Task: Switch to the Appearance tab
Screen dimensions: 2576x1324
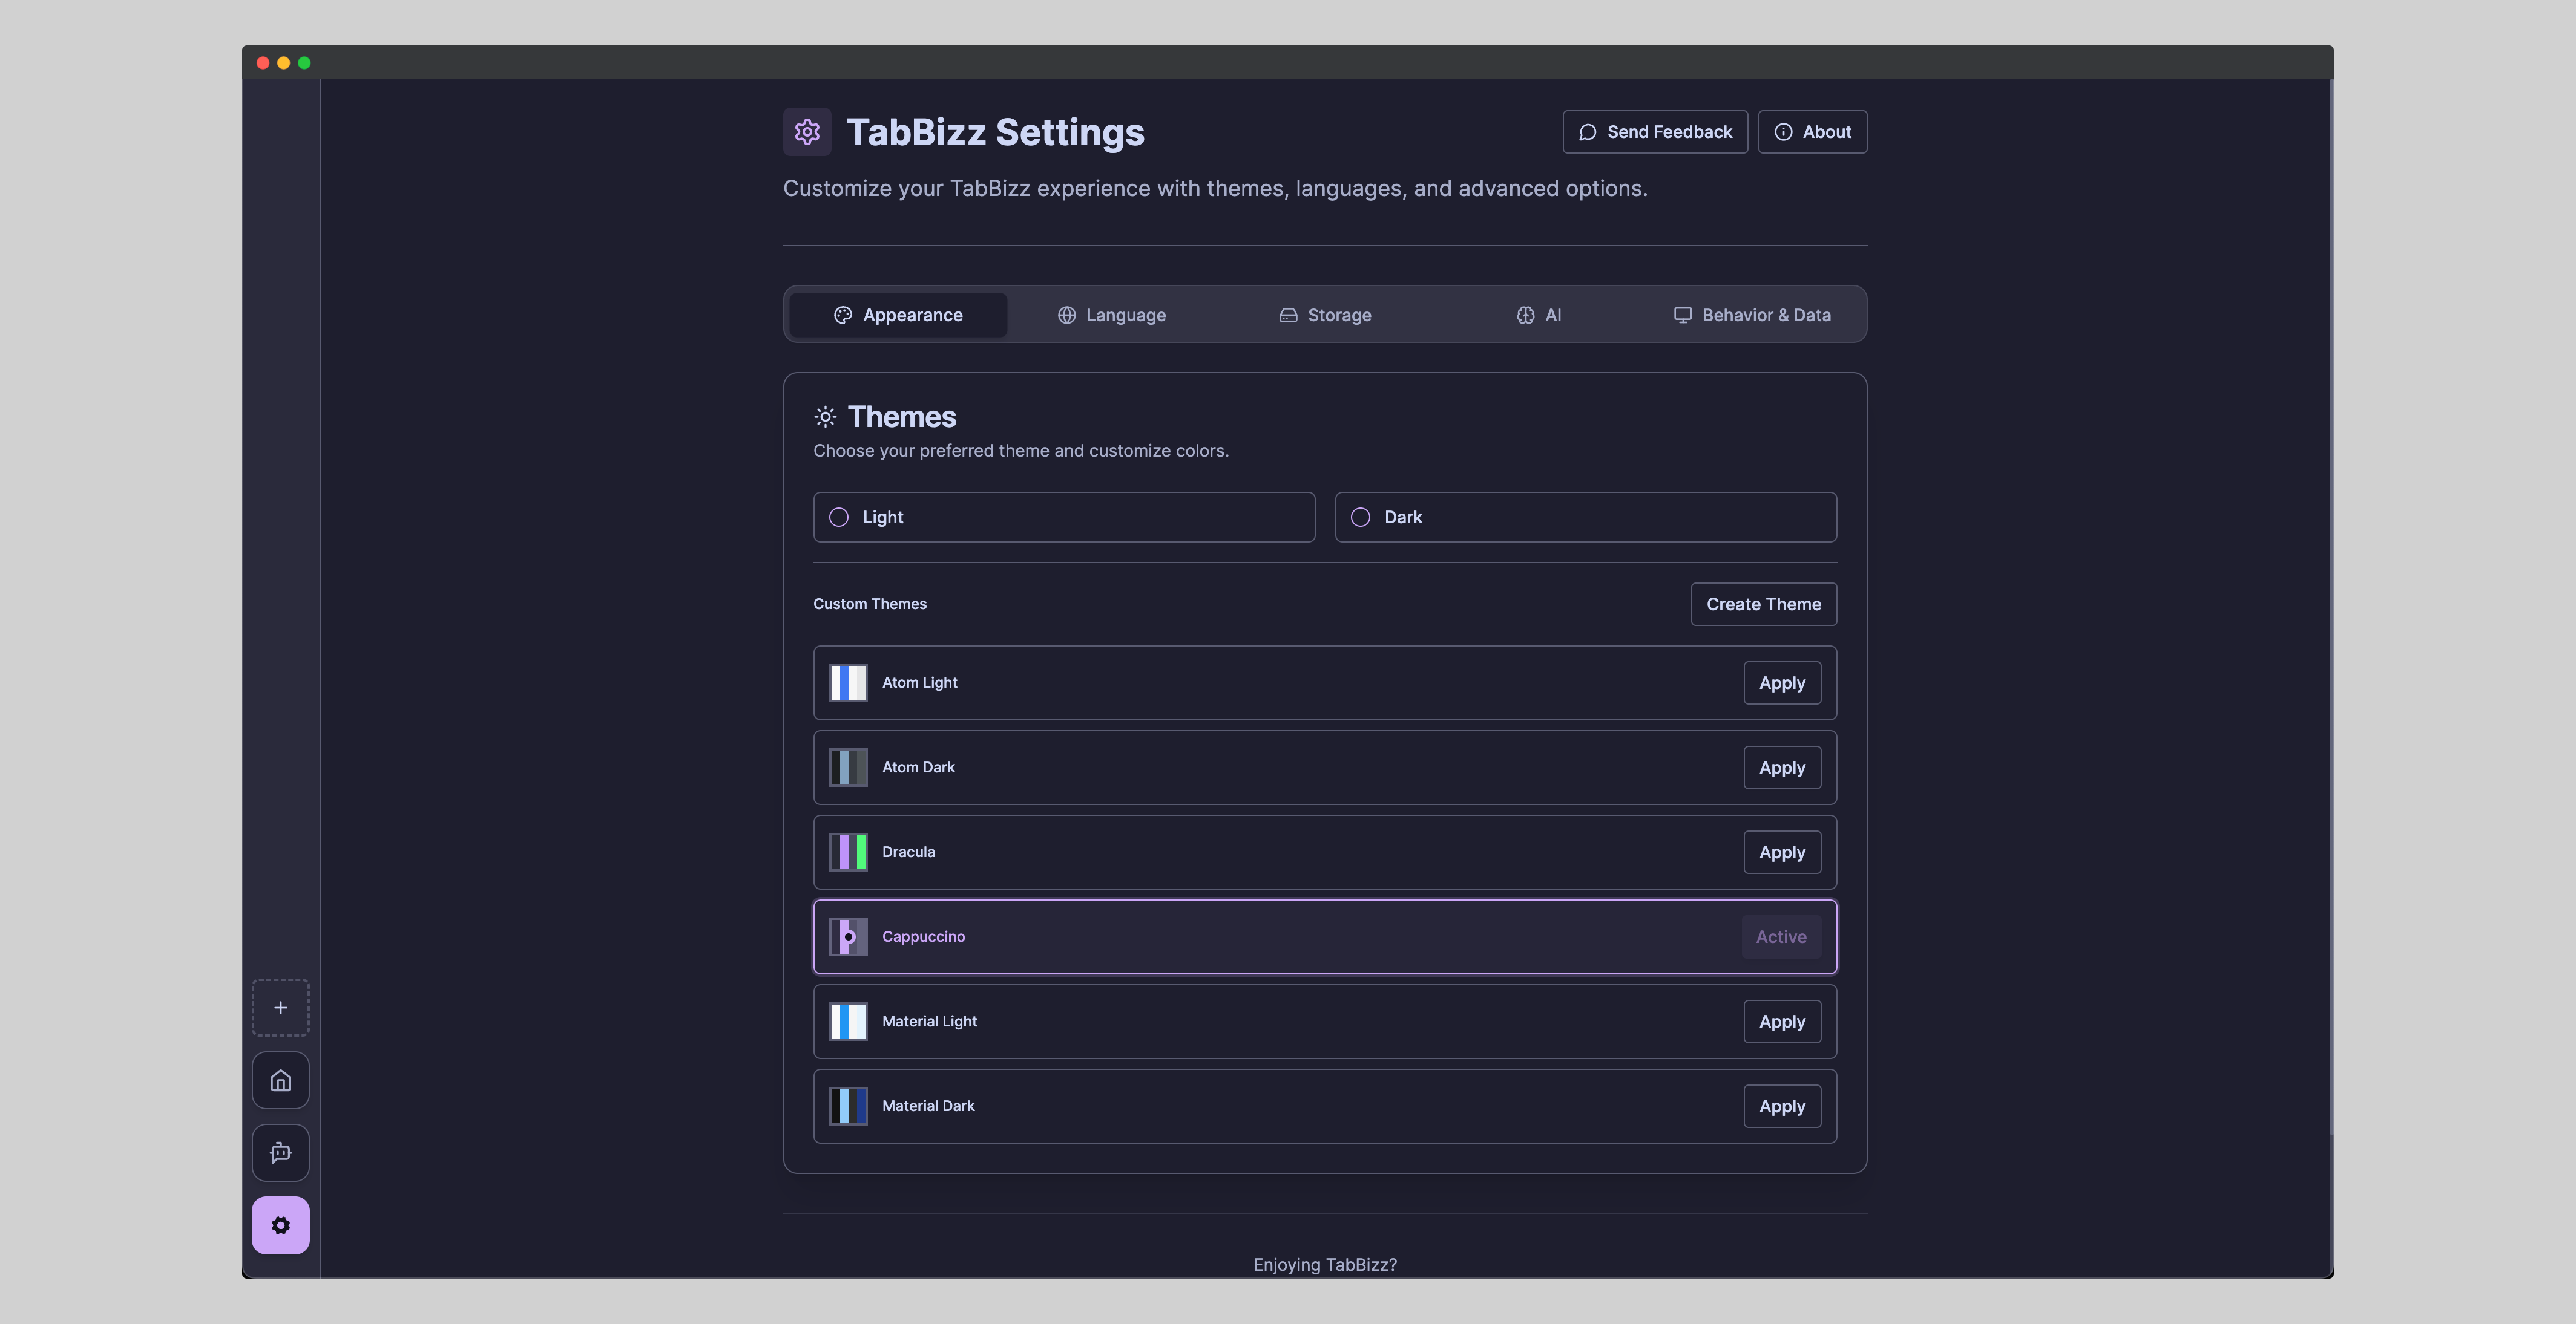Action: point(898,315)
